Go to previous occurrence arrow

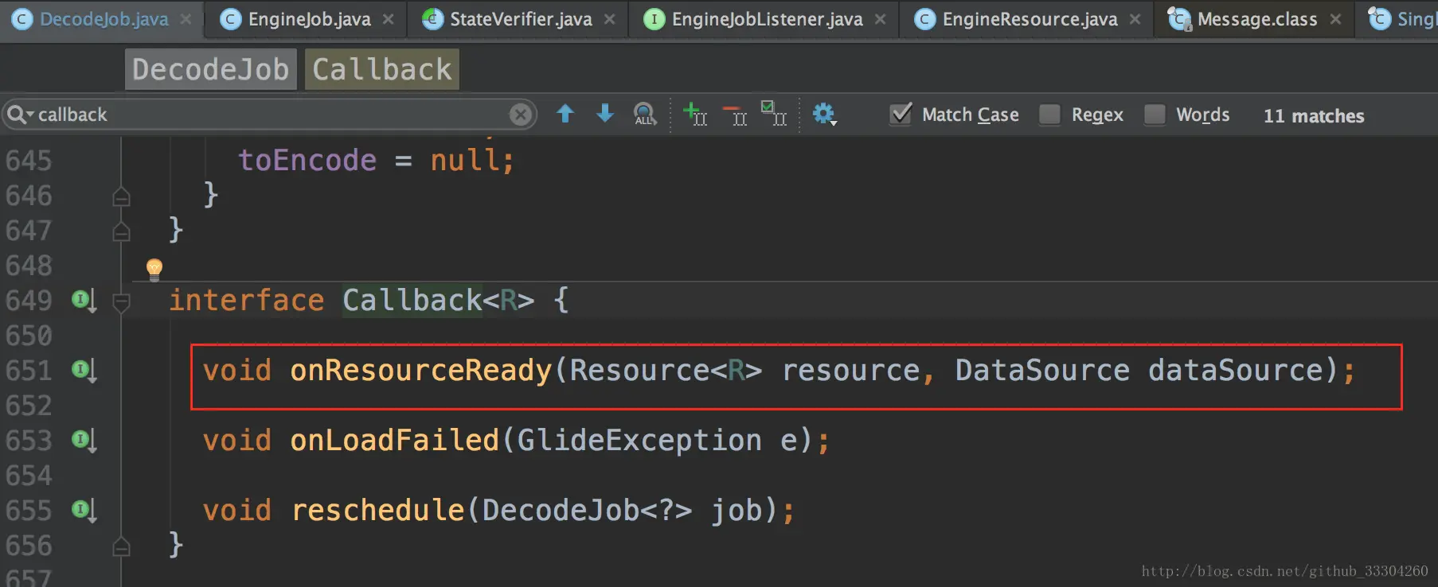coord(565,114)
